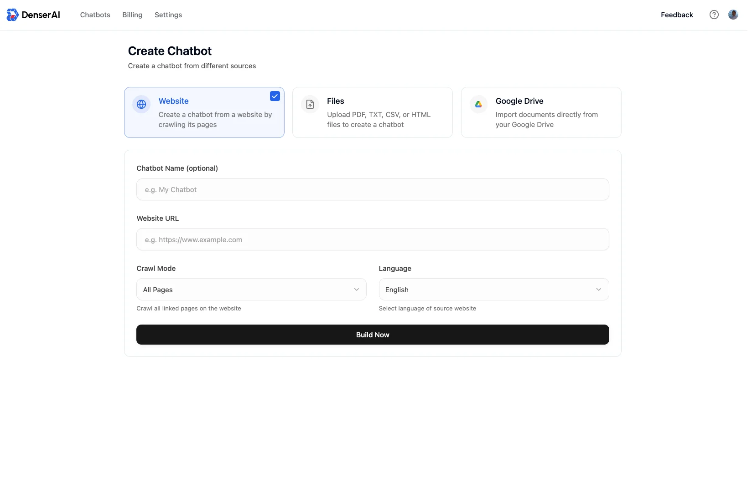Open the help question mark icon
The image size is (752, 498).
(x=714, y=14)
